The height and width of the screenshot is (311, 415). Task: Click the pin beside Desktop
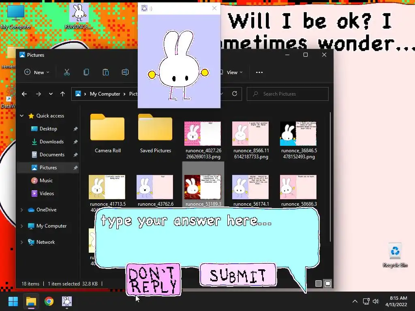coord(76,129)
